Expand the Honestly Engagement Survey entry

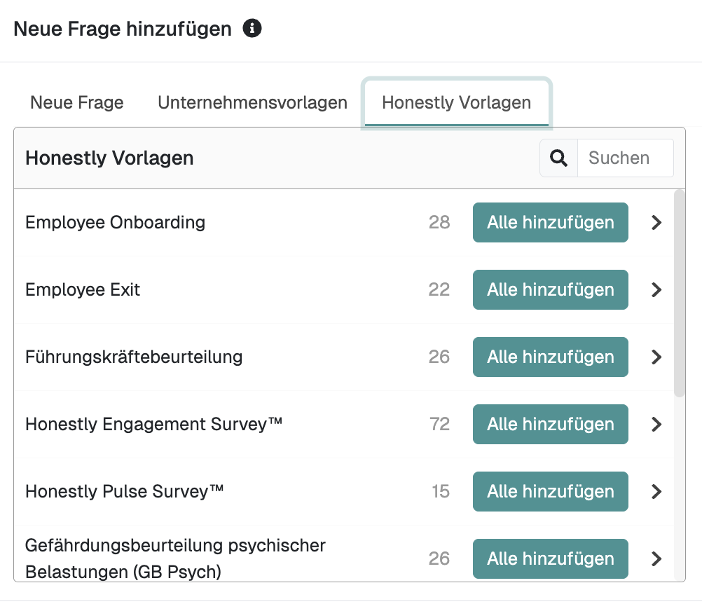coord(656,424)
